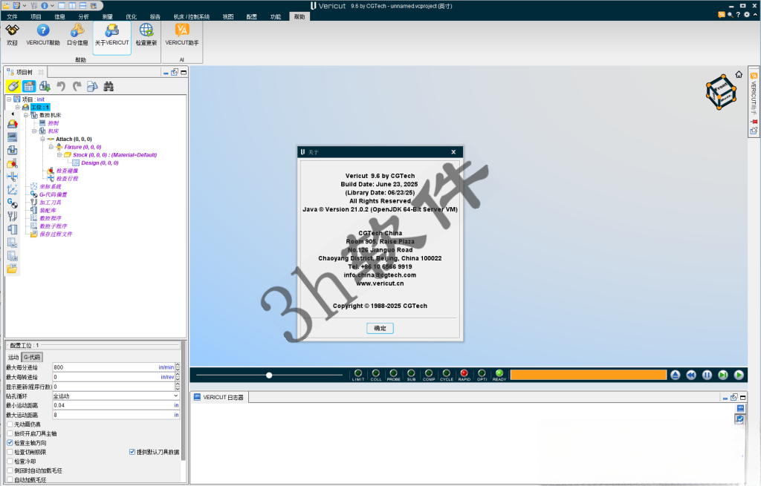Screen dimensions: 761x486
Task: Click the view cube in the graphics area
Action: (x=721, y=91)
